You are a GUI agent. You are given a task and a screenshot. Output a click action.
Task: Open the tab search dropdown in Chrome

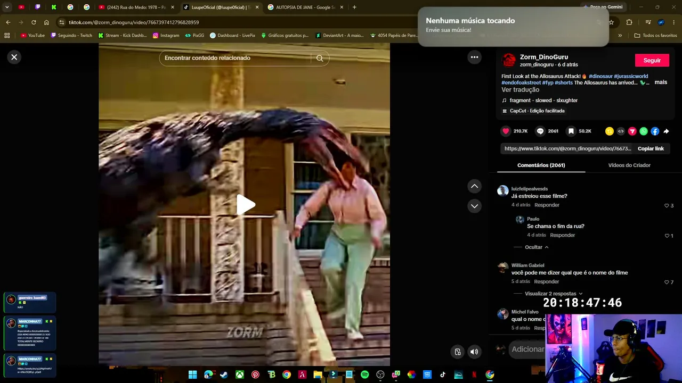(x=7, y=7)
